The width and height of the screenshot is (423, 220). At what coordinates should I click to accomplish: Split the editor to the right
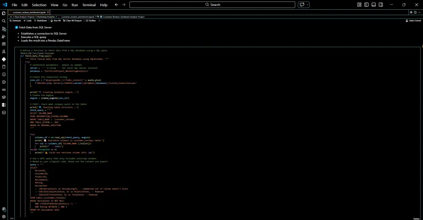coord(415,12)
